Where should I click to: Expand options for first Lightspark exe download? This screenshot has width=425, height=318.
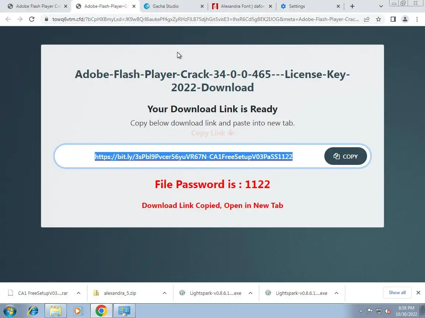pos(250,293)
